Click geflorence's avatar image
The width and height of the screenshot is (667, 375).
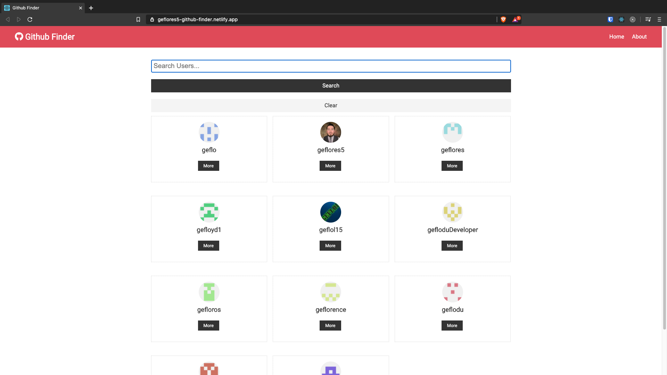click(x=330, y=292)
